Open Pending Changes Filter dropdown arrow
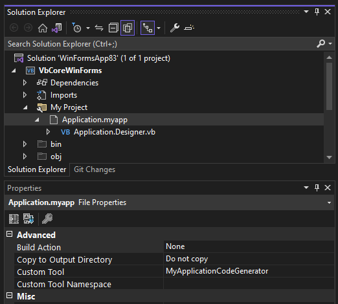The height and width of the screenshot is (304, 338). pyautogui.click(x=88, y=28)
